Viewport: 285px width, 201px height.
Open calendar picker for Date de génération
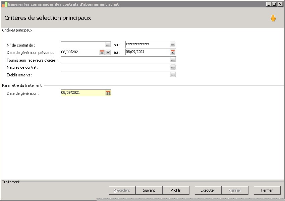pyautogui.click(x=108, y=93)
